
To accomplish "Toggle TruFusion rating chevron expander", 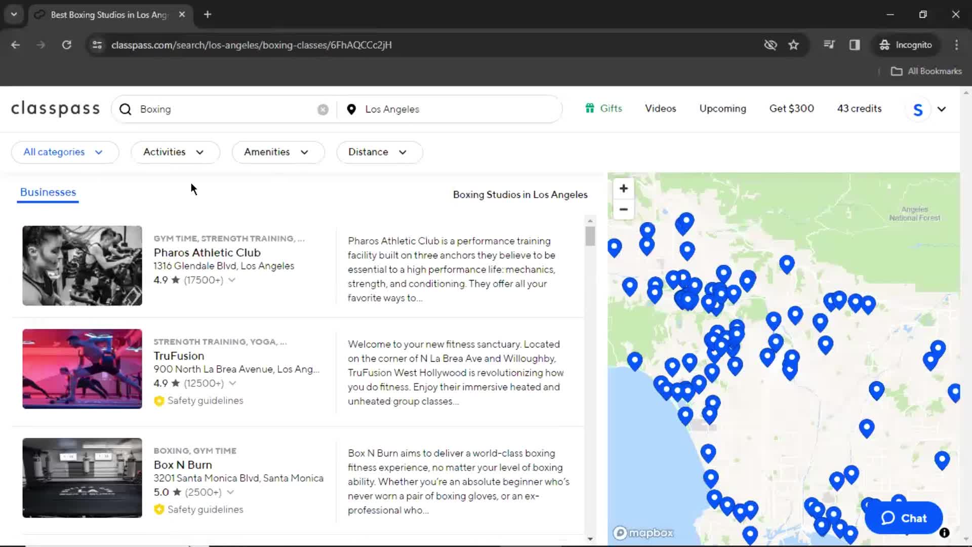I will [233, 383].
